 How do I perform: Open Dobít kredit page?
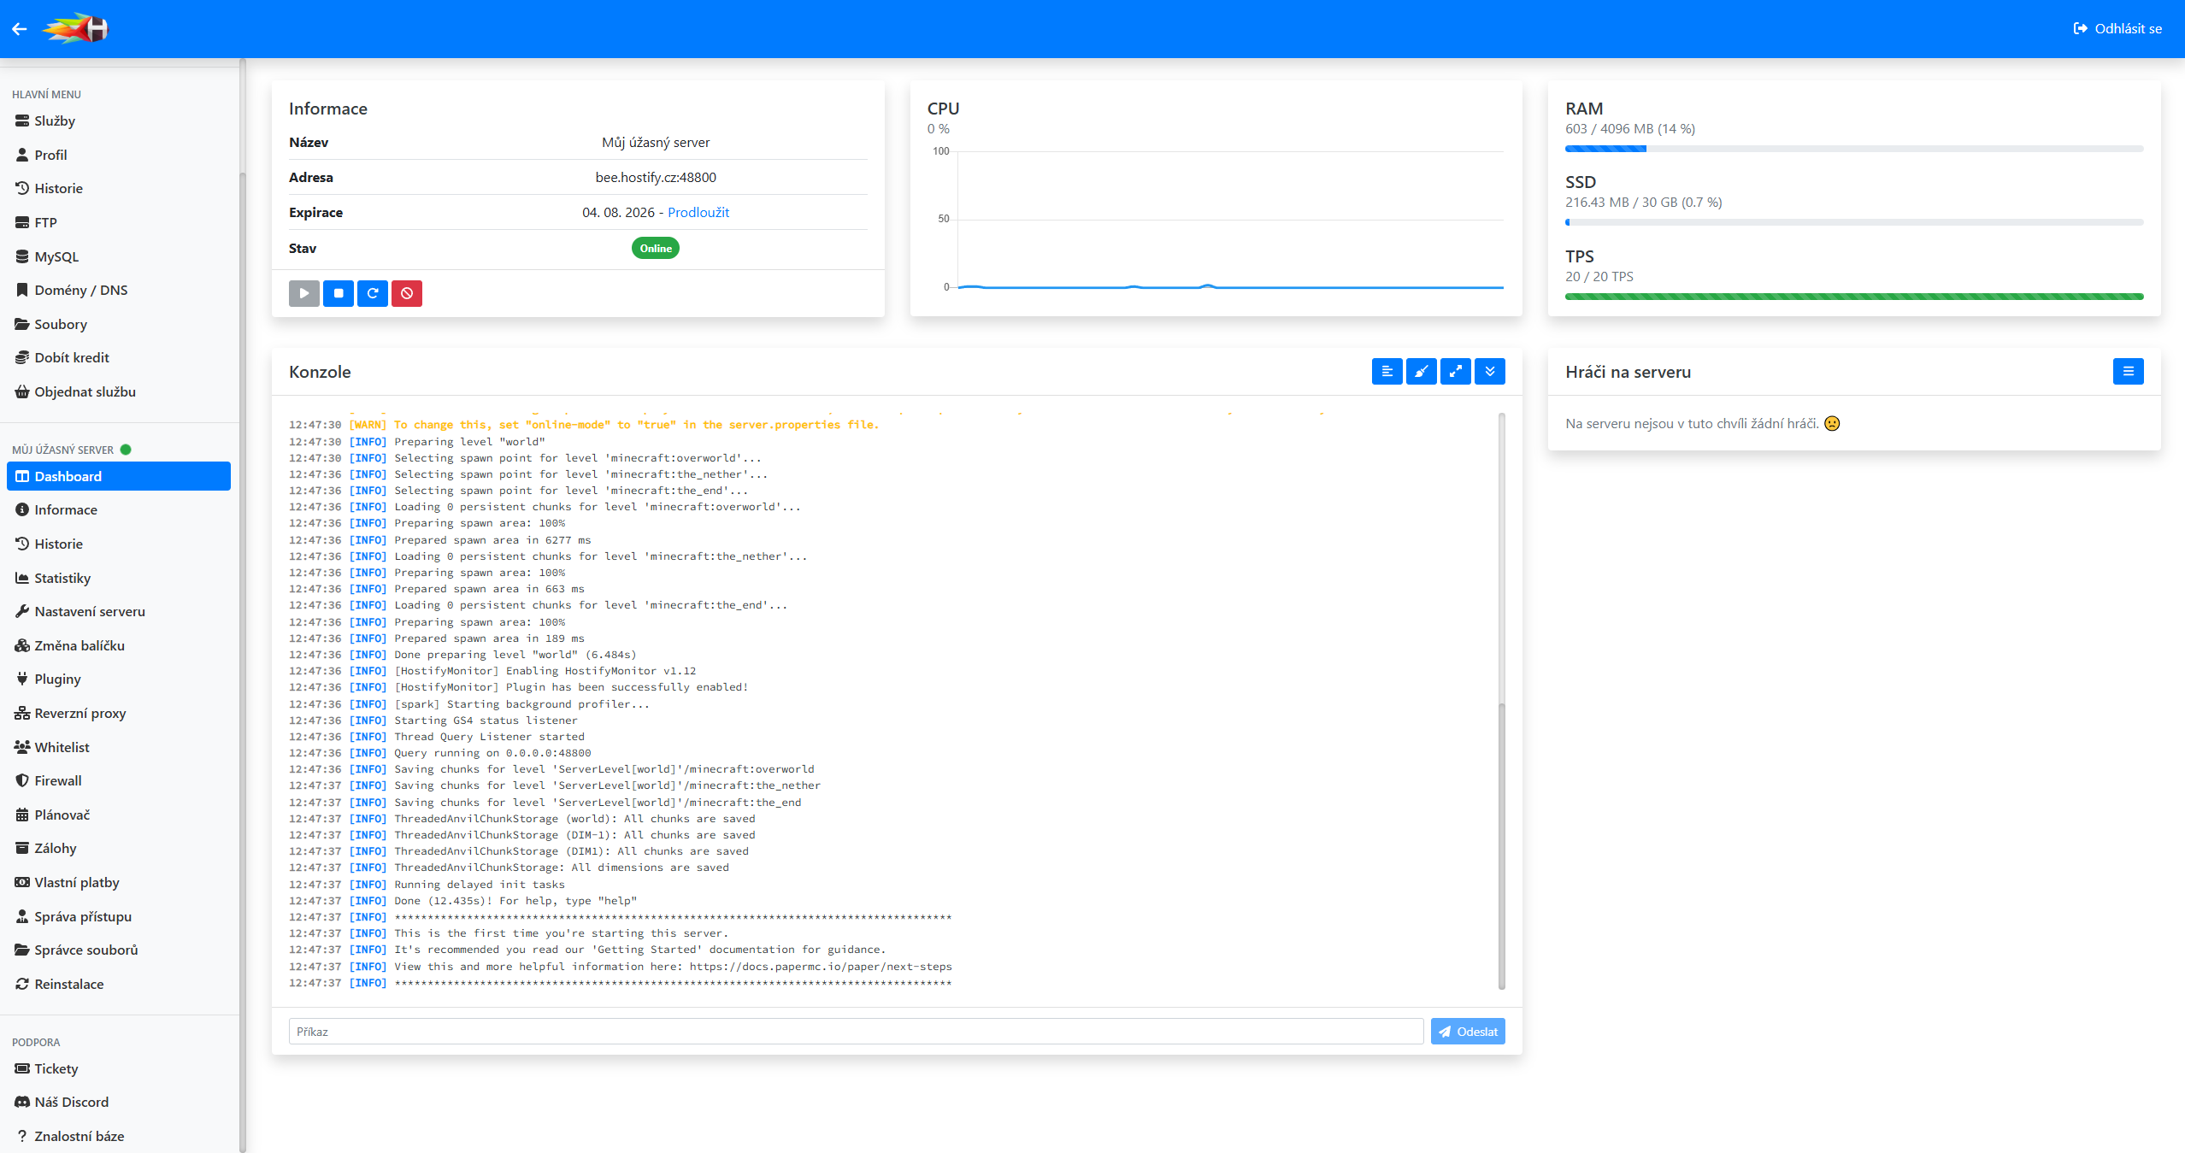point(119,357)
